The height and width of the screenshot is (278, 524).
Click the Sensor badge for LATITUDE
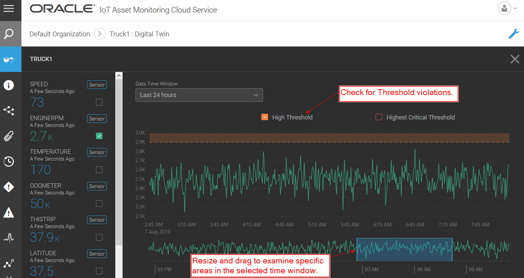point(97,254)
